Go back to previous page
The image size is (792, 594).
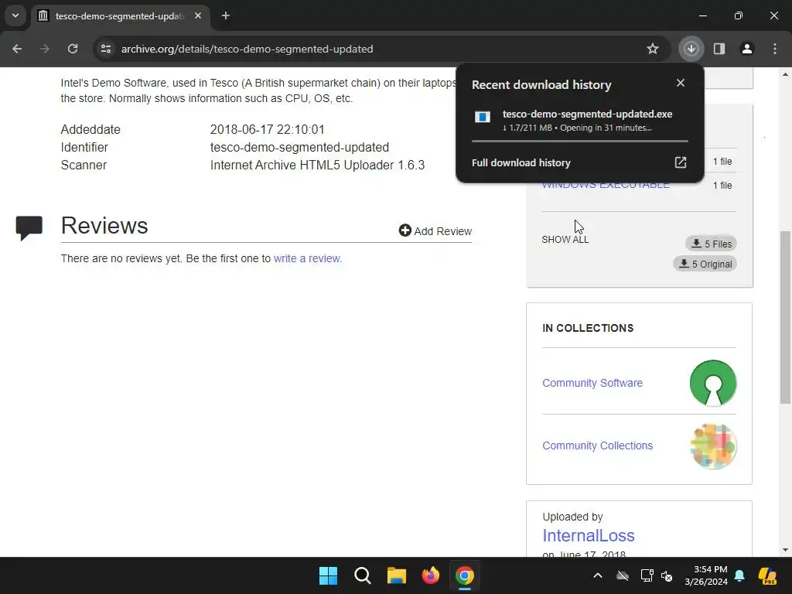click(17, 49)
